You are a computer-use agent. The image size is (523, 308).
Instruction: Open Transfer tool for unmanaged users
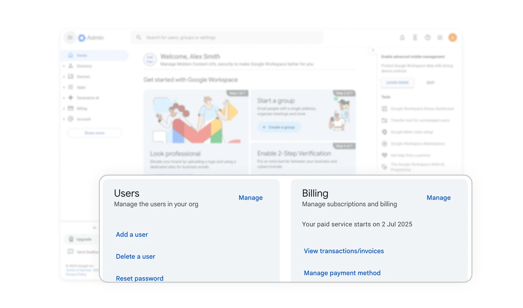[x=420, y=120]
